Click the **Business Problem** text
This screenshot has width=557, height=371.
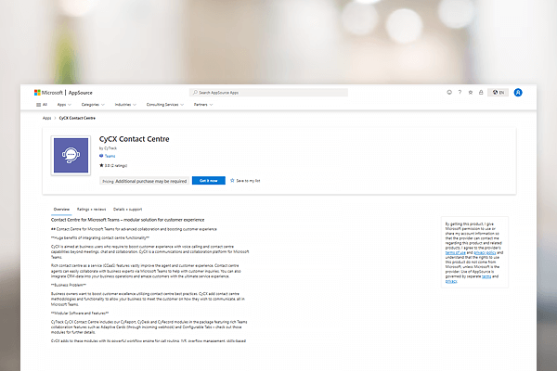coord(69,285)
